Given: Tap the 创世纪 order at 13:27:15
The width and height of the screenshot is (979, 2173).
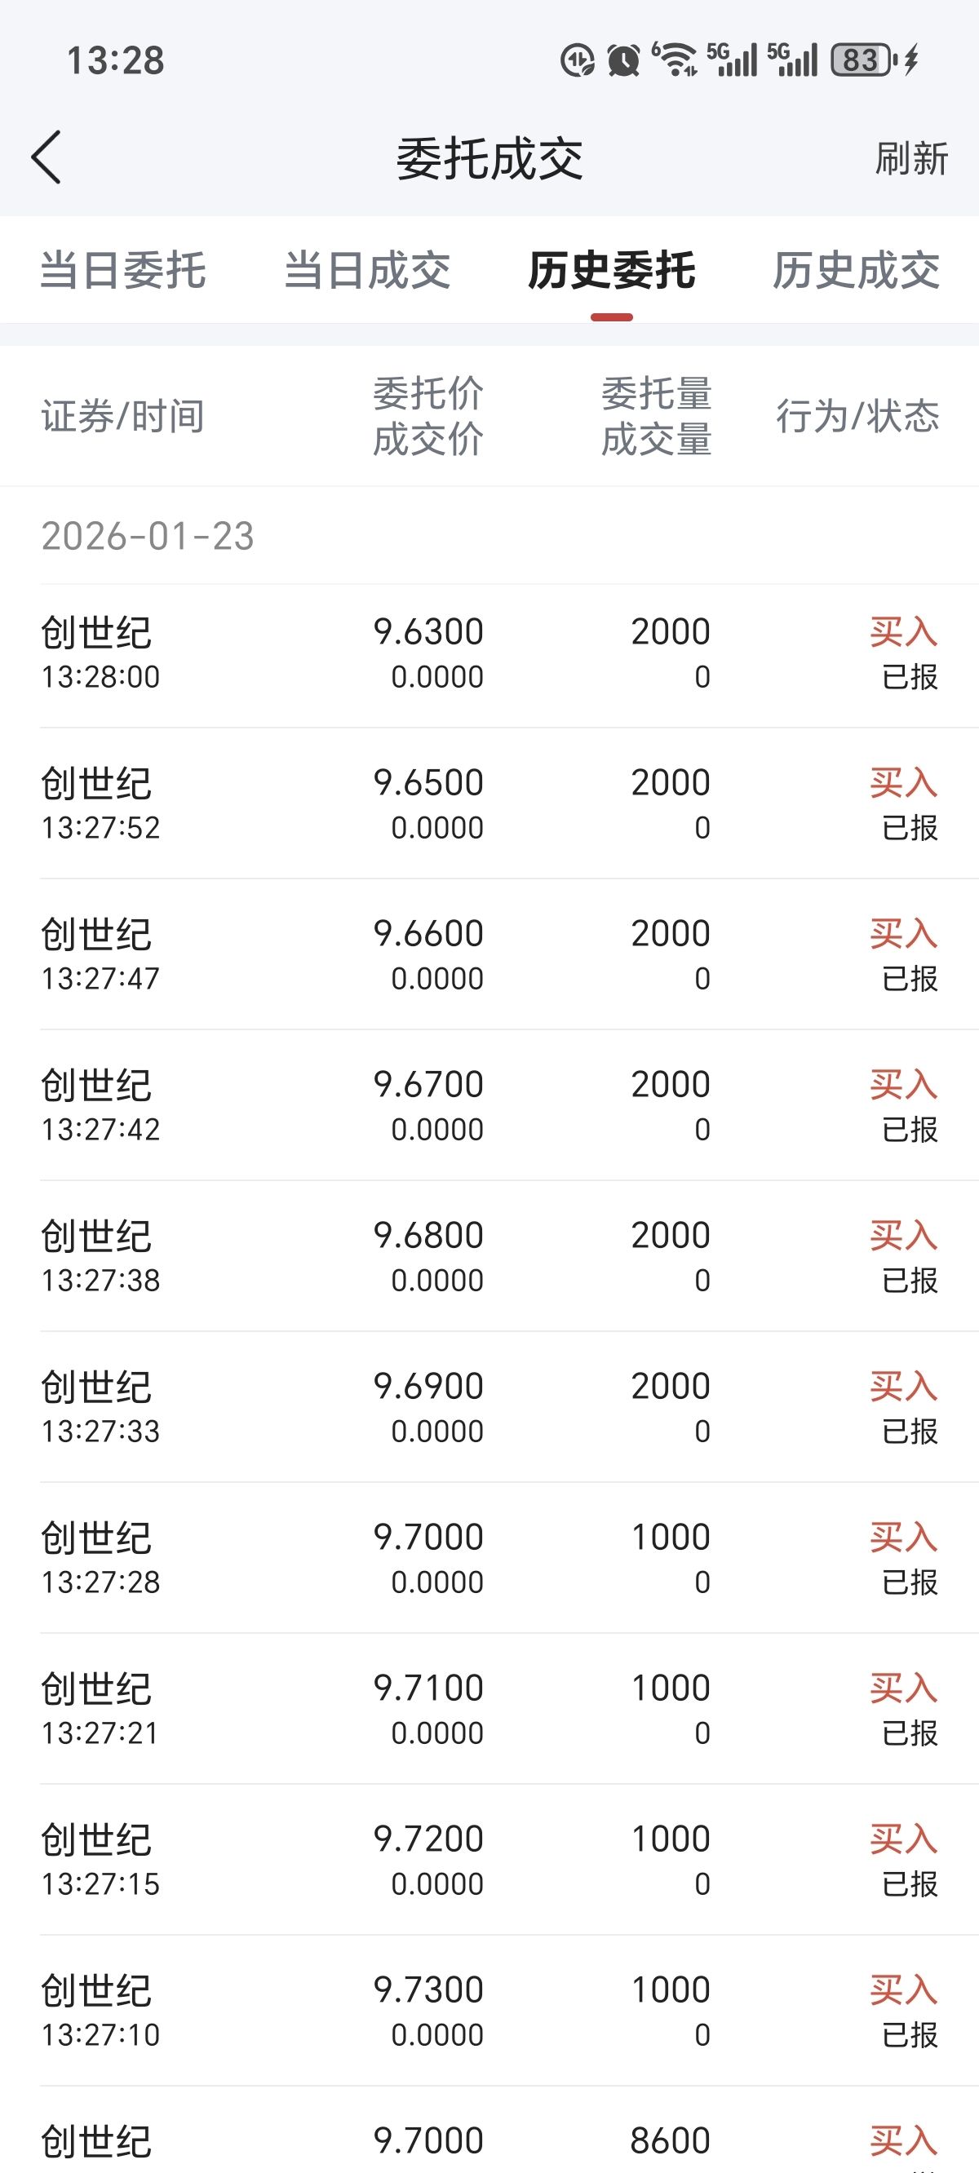Looking at the screenshot, I should click(489, 1861).
